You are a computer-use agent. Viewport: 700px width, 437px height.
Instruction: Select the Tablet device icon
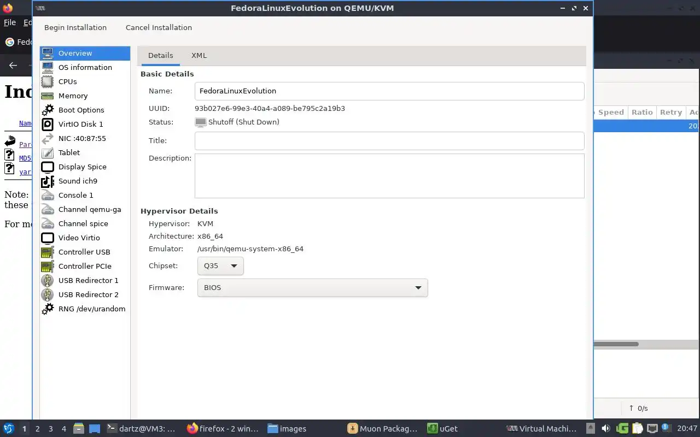(48, 152)
